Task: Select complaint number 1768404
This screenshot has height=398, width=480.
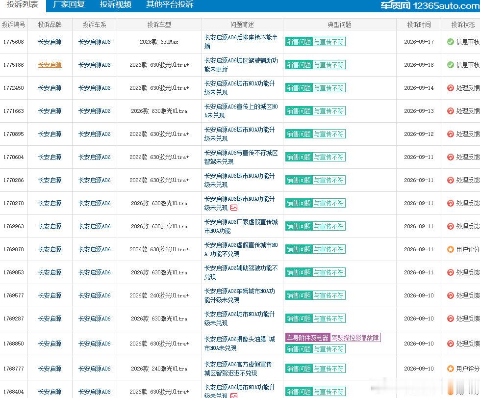Action: [13, 392]
